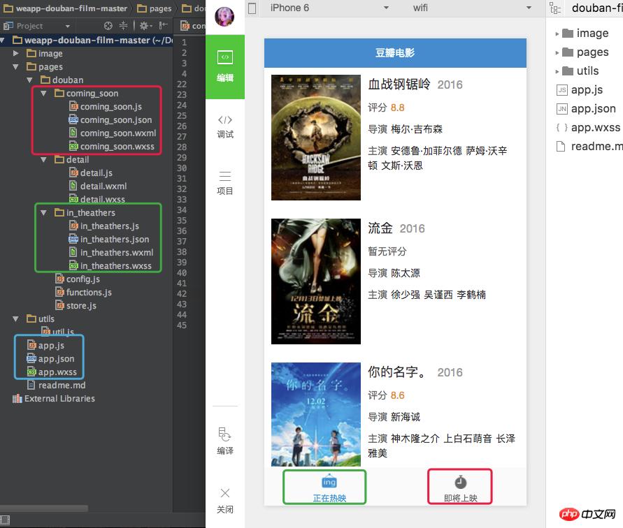
Task: Open the wifi network type dropdown
Action: click(x=475, y=8)
